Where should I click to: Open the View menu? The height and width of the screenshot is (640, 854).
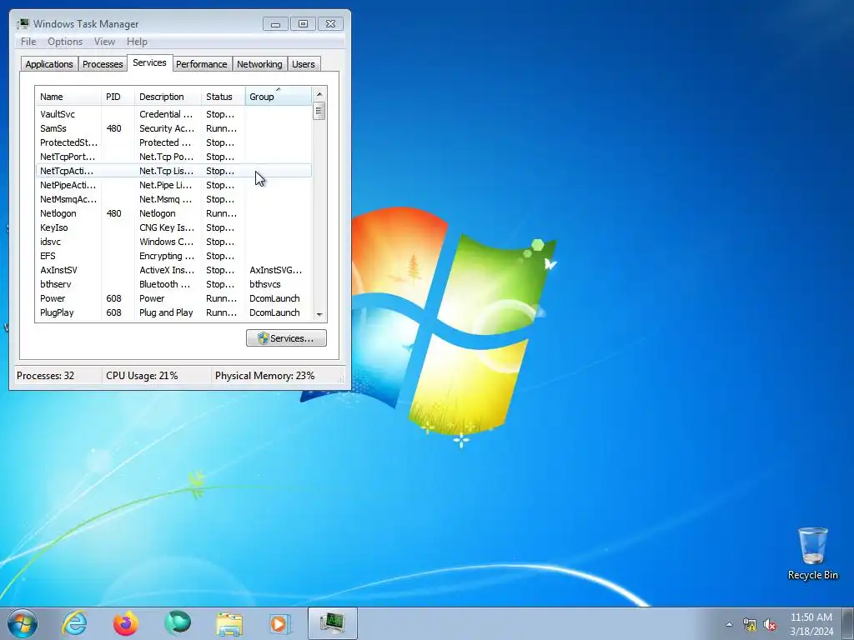point(104,42)
